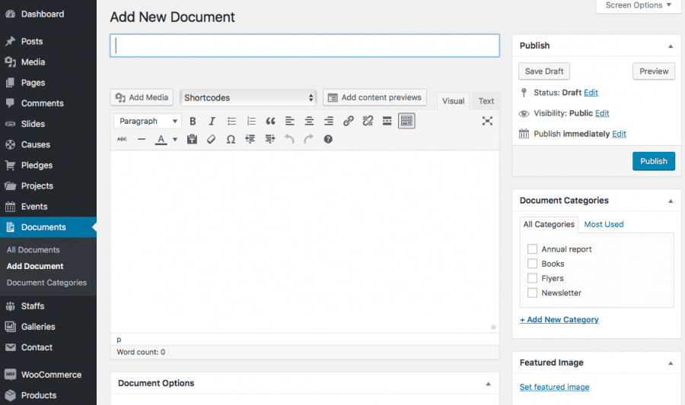Insert a horizontal line
Image resolution: width=685 pixels, height=405 pixels.
(x=142, y=140)
